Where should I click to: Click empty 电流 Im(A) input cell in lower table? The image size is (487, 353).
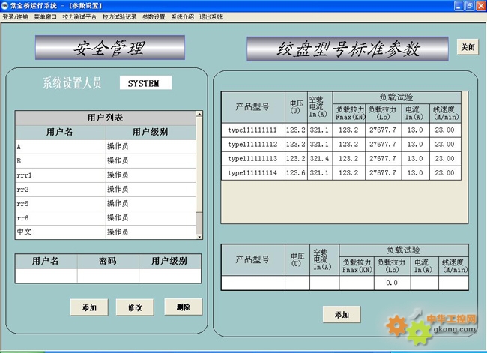click(x=424, y=283)
